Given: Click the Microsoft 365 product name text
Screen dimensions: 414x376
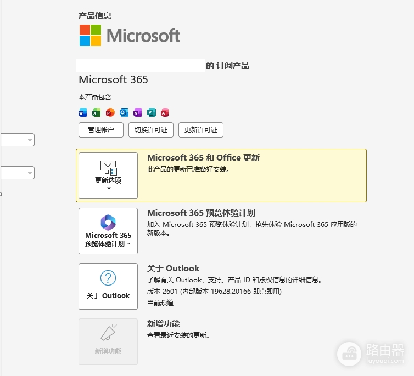Looking at the screenshot, I should [x=113, y=79].
